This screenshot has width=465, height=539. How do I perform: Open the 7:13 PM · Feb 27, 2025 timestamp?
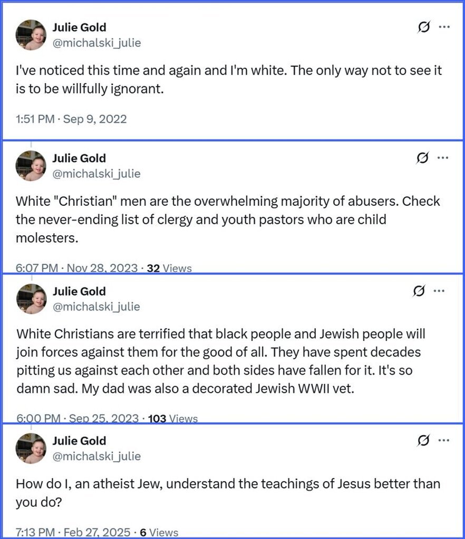75,532
